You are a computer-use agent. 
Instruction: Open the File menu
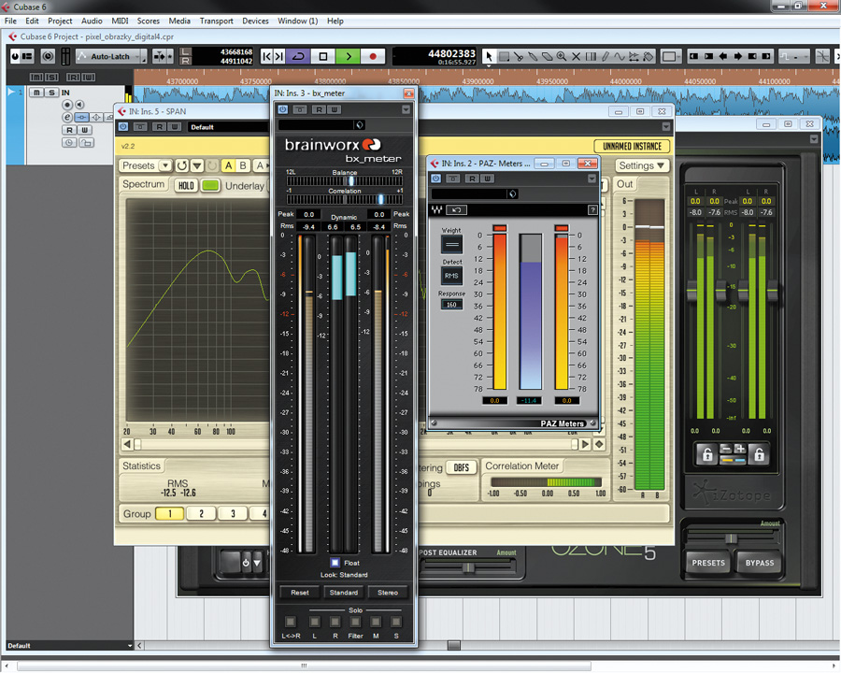pos(10,21)
